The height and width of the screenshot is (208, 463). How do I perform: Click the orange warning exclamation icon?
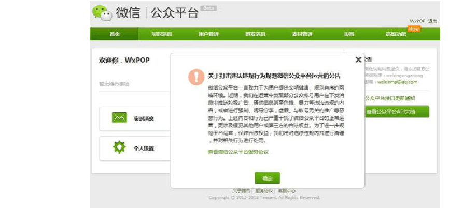pos(196,77)
